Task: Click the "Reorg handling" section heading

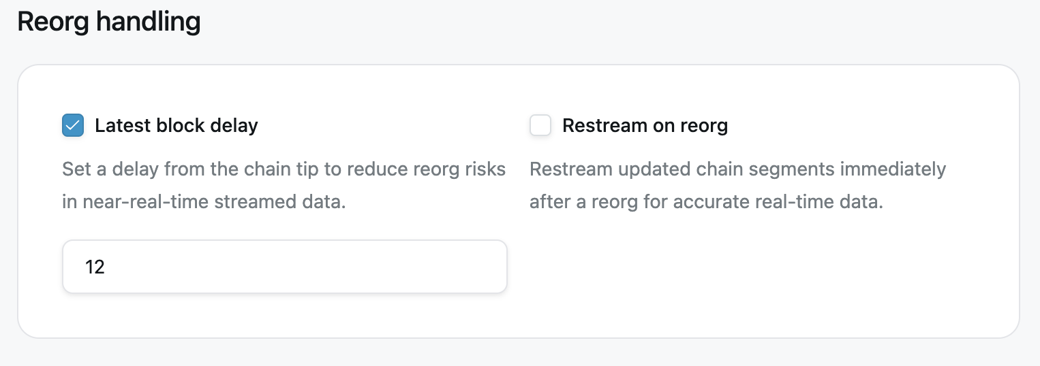Action: (109, 22)
